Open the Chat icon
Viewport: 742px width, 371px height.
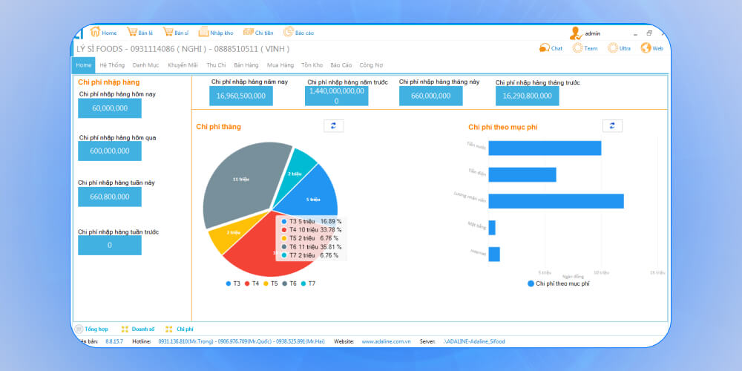pyautogui.click(x=544, y=48)
